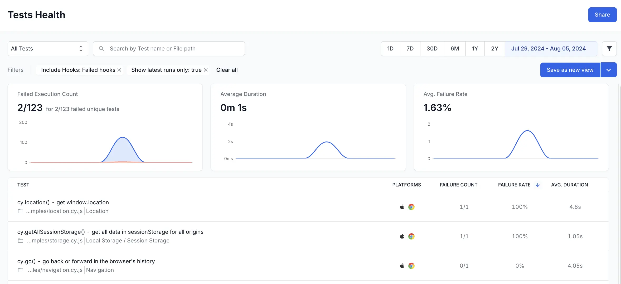621x284 pixels.
Task: Click the Share button
Action: tap(602, 15)
